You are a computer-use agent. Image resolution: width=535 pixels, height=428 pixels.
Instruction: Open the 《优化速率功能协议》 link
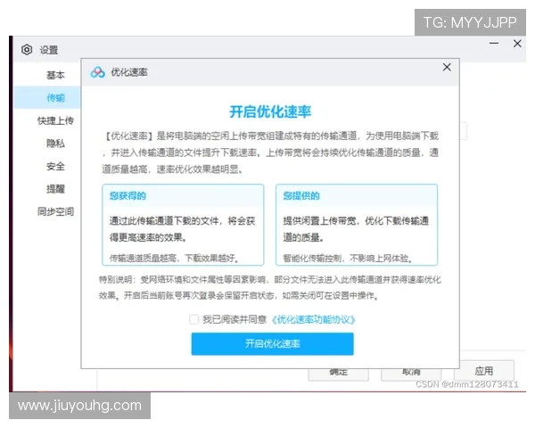[x=313, y=319]
